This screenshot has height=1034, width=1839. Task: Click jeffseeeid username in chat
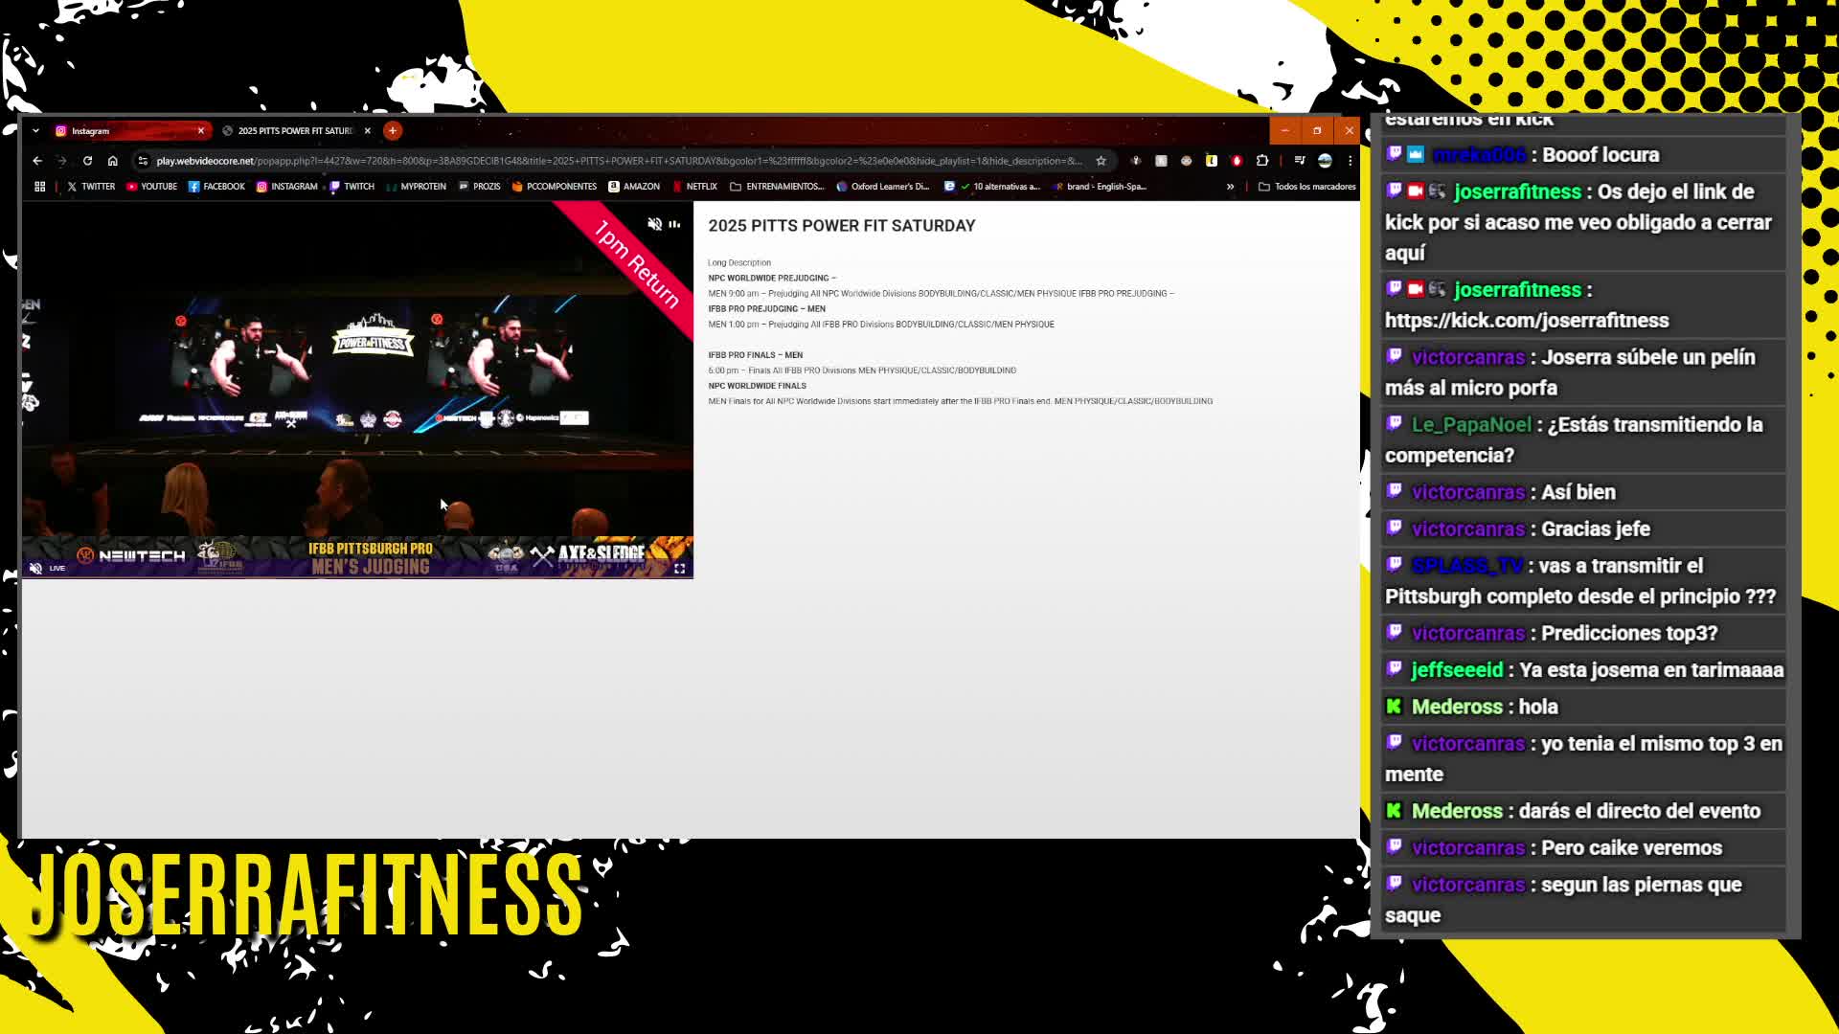click(1457, 670)
